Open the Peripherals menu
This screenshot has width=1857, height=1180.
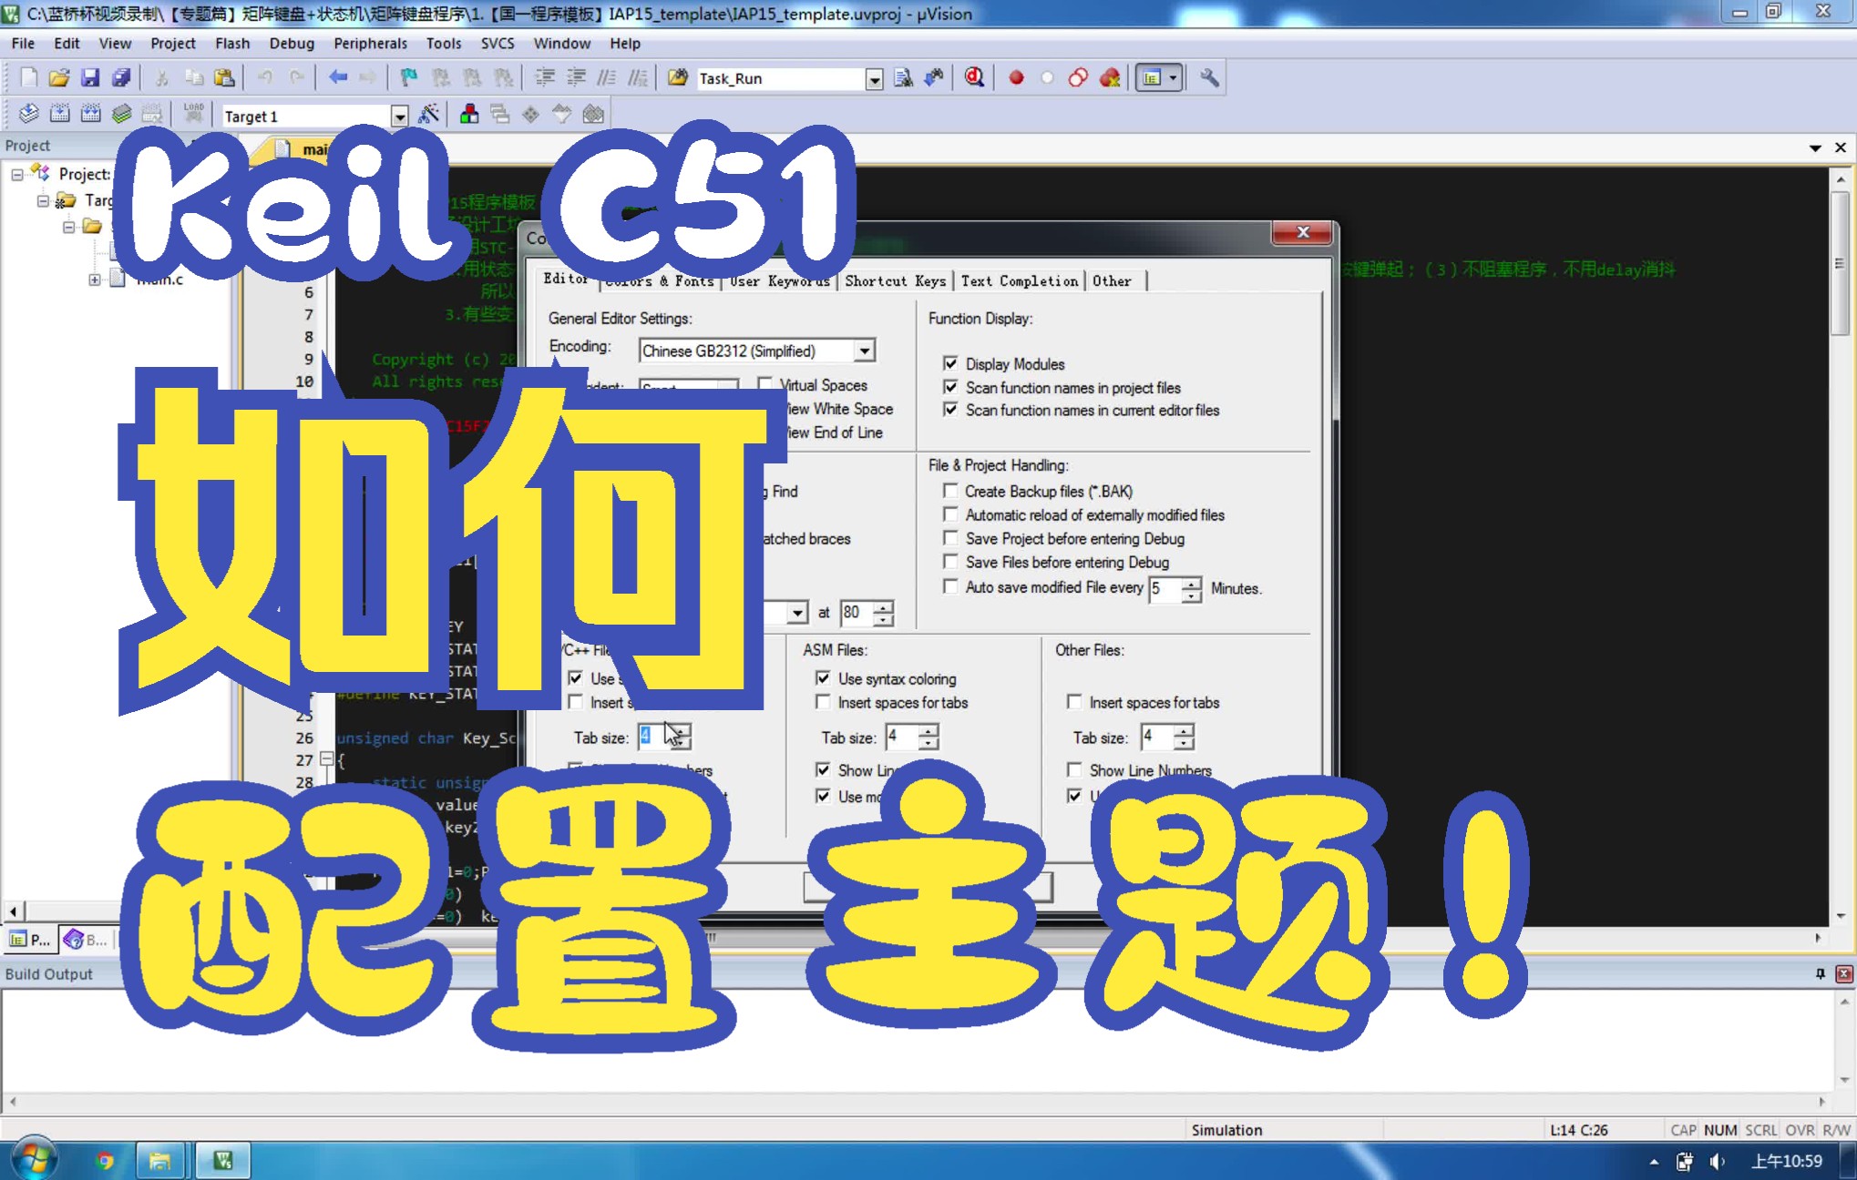tap(370, 44)
